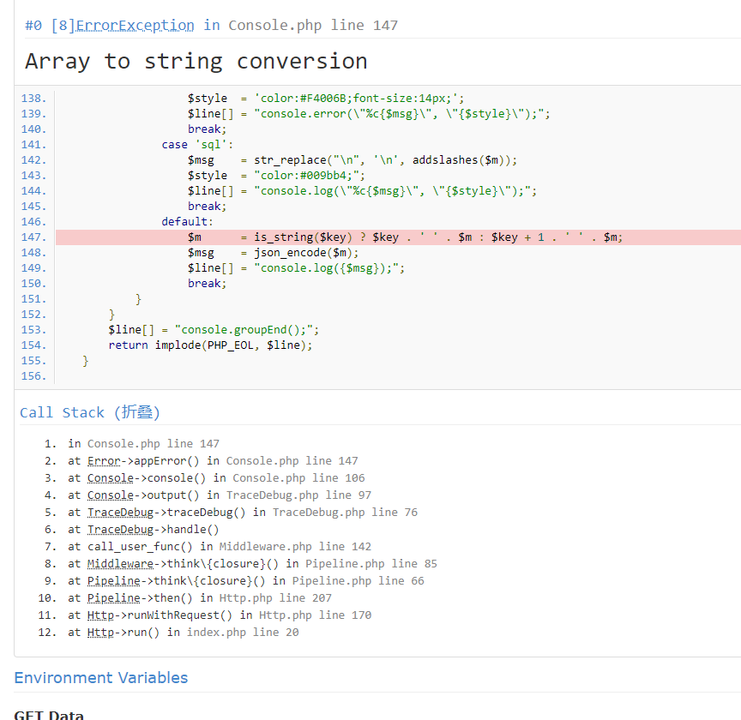Click the 'Array to string conversion' error message
Viewport: 741px width, 720px height.
coord(196,62)
